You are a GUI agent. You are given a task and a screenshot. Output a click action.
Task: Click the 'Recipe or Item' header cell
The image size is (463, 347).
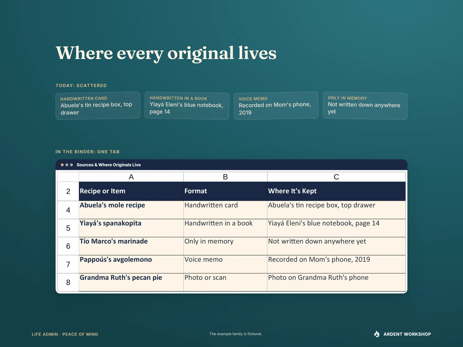pos(131,191)
